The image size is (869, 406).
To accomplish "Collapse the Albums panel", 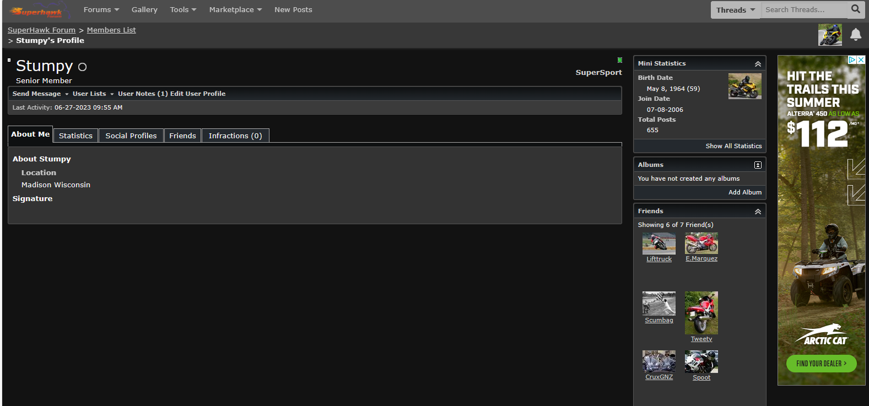I will pyautogui.click(x=758, y=165).
